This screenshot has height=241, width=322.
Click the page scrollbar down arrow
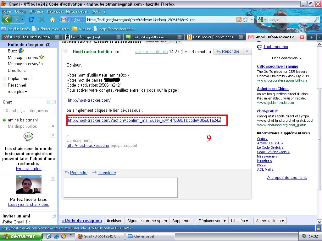pos(319,222)
